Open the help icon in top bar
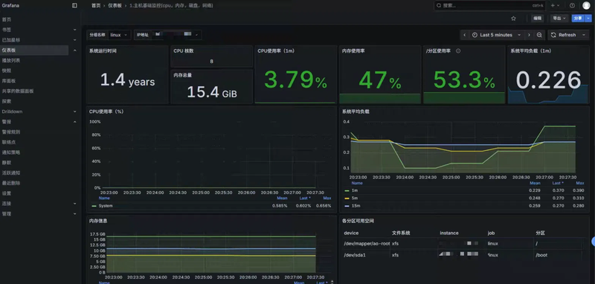Screen dimensions: 595x284 point(572,6)
